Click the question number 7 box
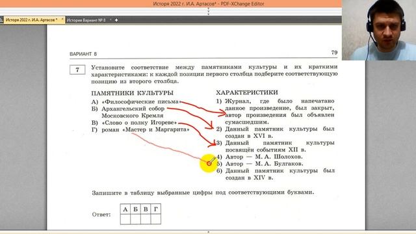The width and height of the screenshot is (416, 234). tap(77, 70)
